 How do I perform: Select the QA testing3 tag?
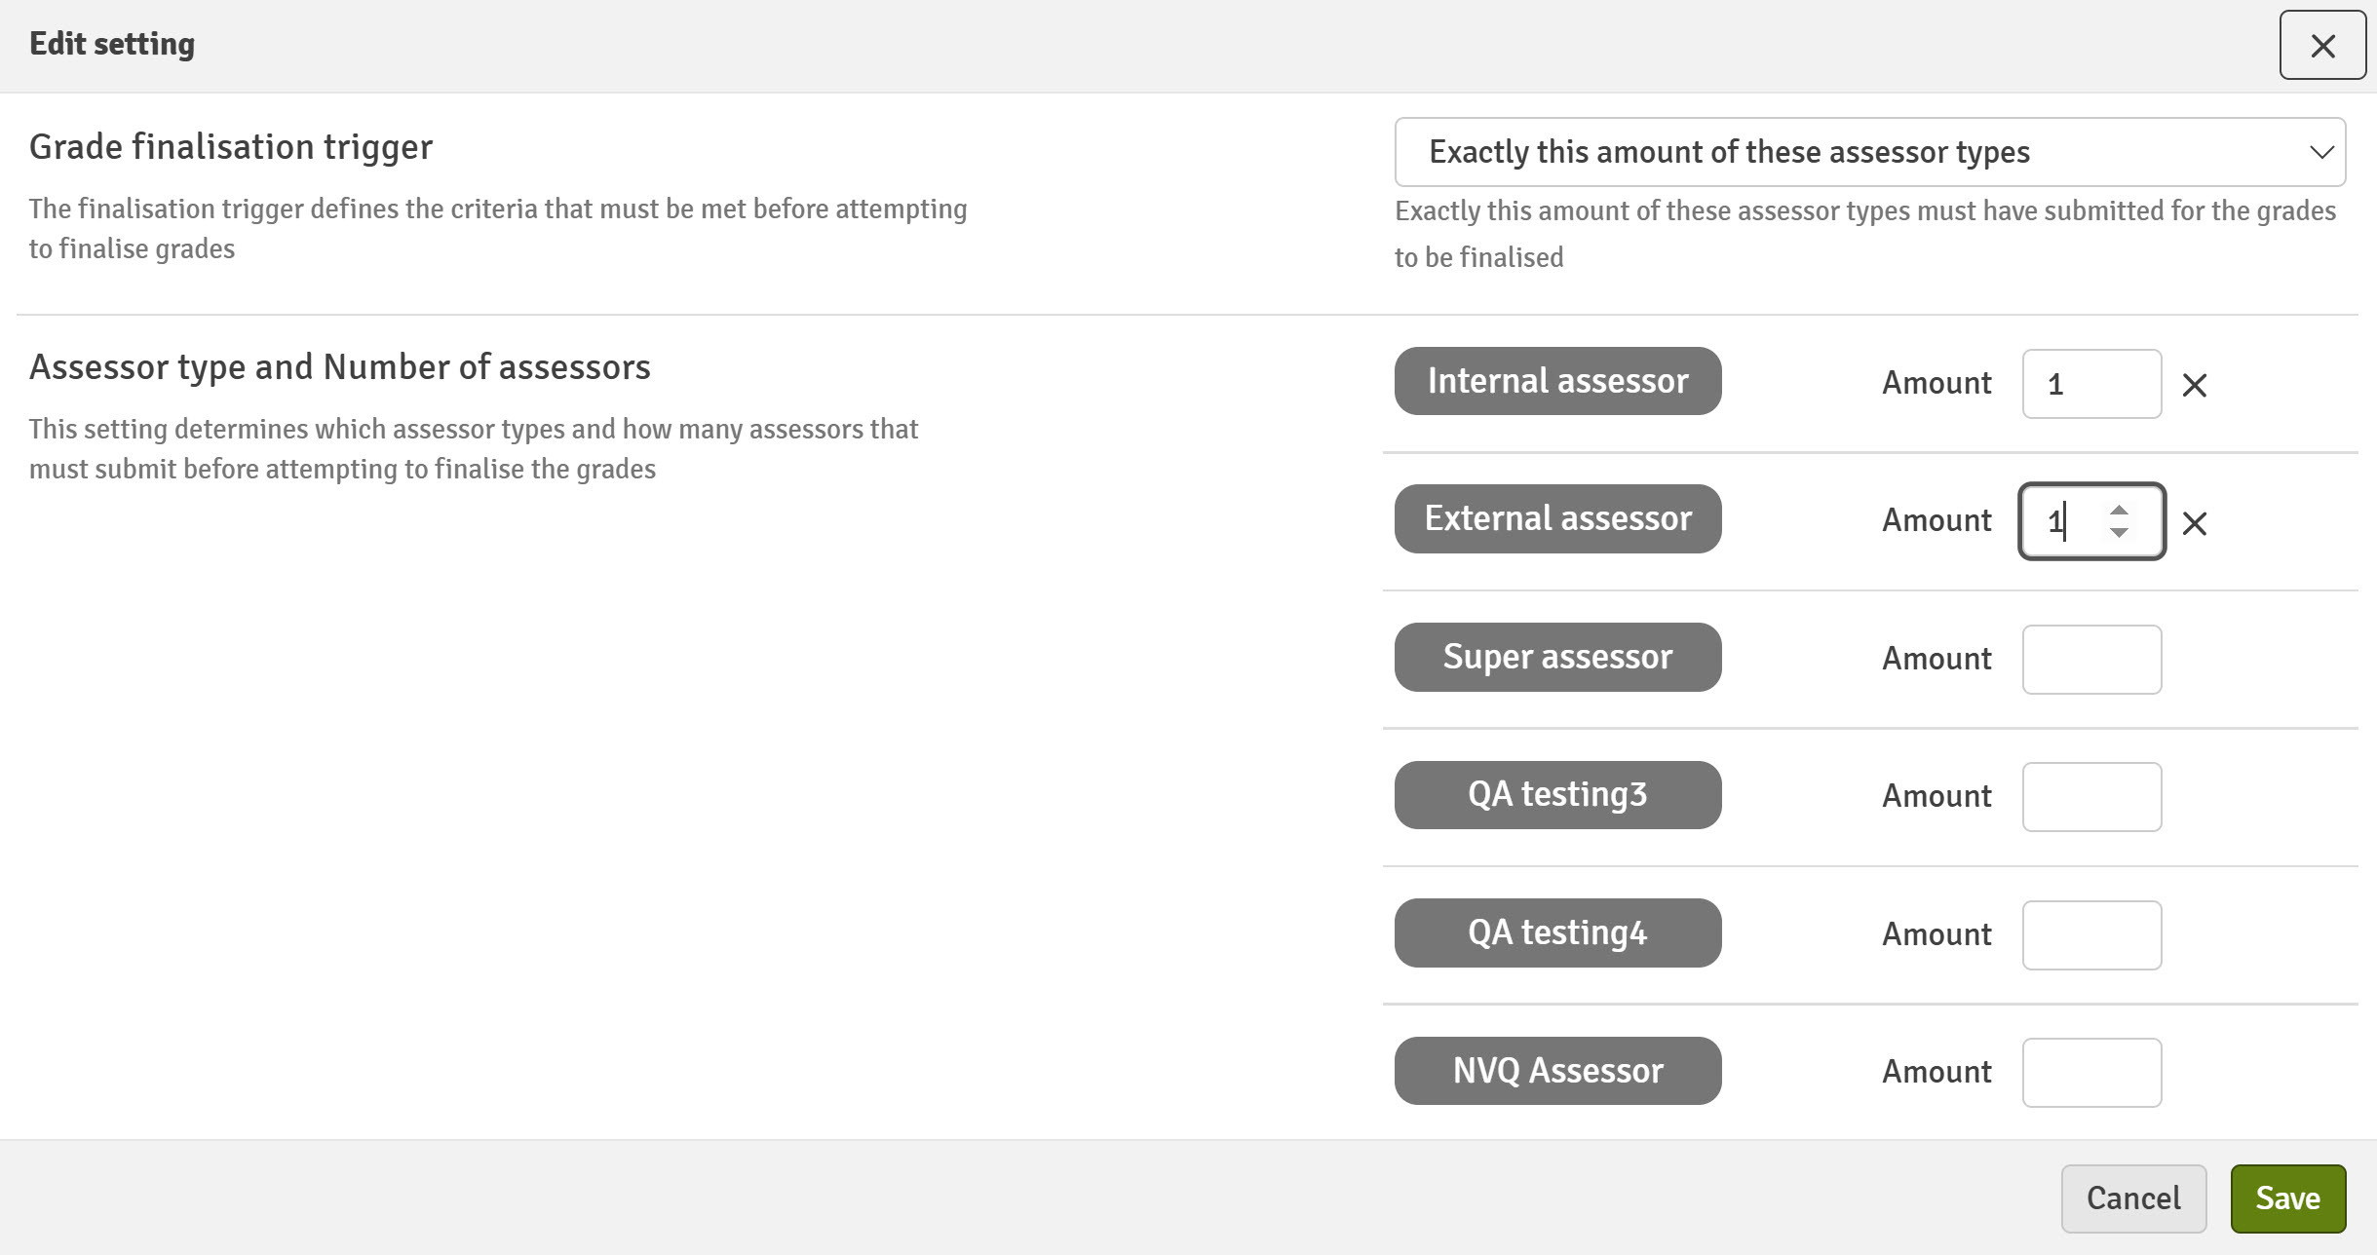(1557, 795)
